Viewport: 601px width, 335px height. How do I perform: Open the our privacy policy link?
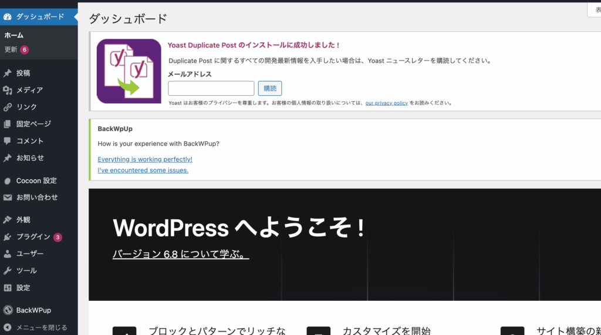pyautogui.click(x=386, y=103)
